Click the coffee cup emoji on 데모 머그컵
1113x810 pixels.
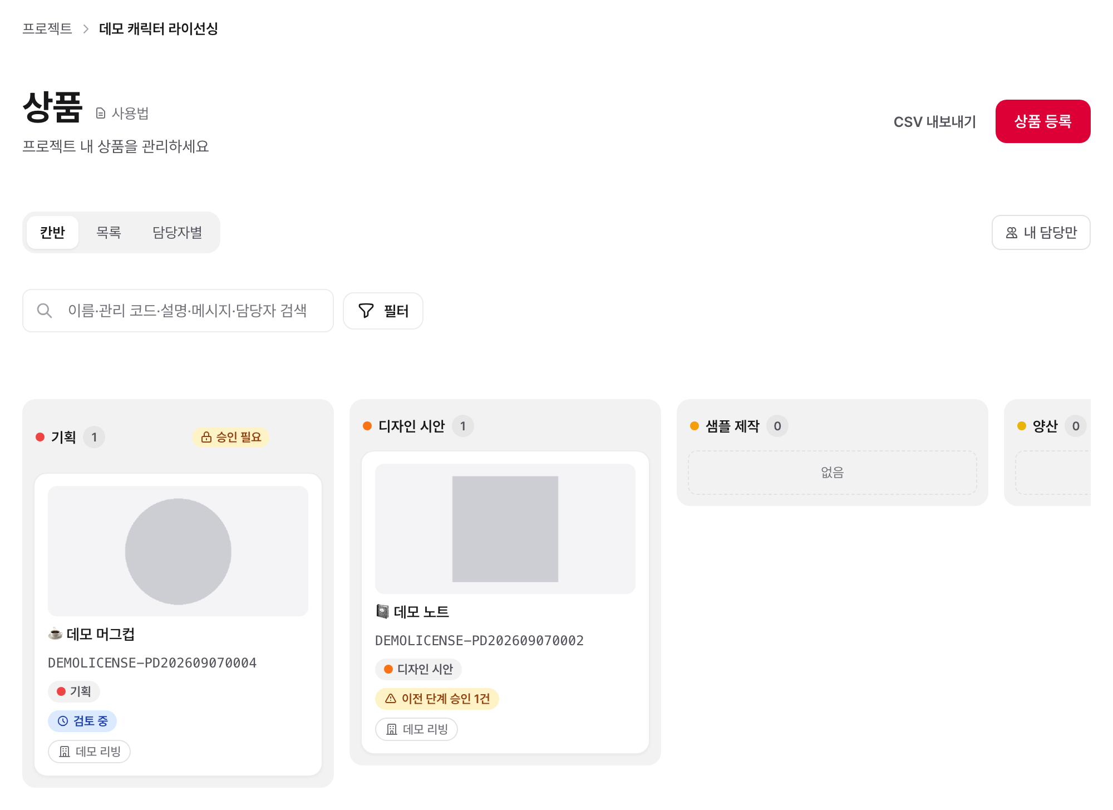tap(55, 634)
